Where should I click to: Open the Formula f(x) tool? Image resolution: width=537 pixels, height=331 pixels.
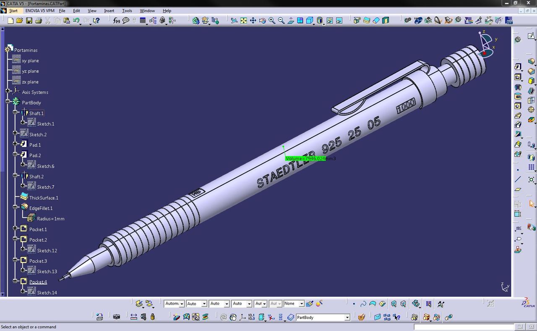[116, 20]
